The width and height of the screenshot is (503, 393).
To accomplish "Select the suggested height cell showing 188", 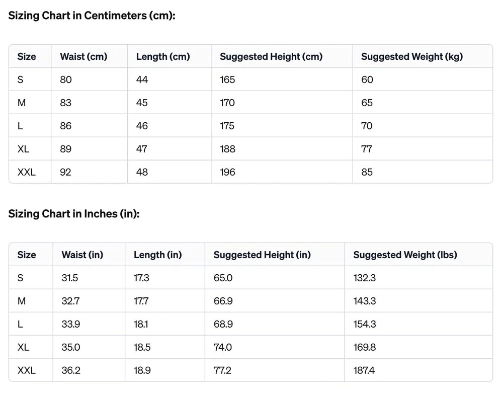I will [x=227, y=149].
